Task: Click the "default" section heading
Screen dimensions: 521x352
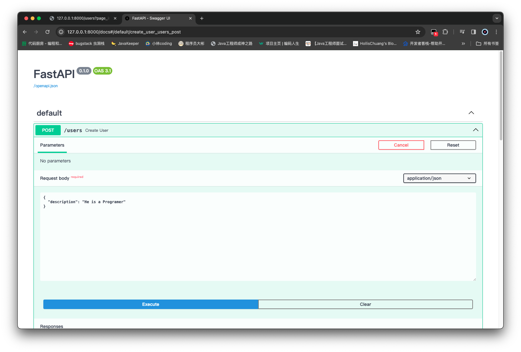Action: (x=49, y=113)
